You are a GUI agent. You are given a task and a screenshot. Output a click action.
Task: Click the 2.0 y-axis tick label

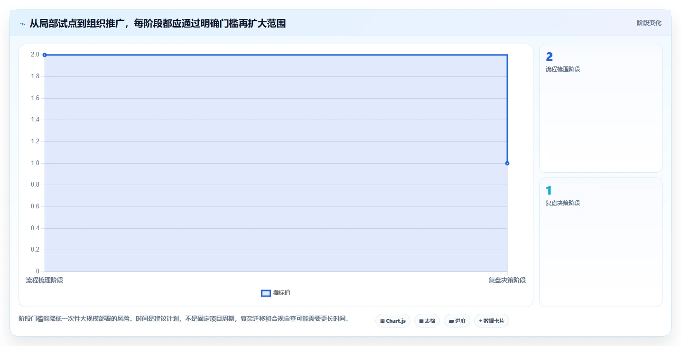click(35, 55)
